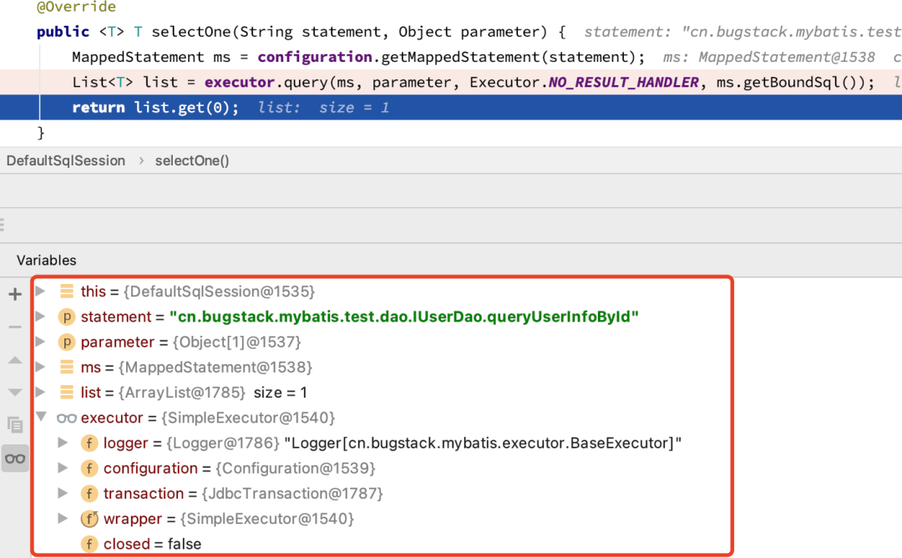The image size is (902, 558).
Task: Click the move watch down arrow
Action: pyautogui.click(x=15, y=392)
